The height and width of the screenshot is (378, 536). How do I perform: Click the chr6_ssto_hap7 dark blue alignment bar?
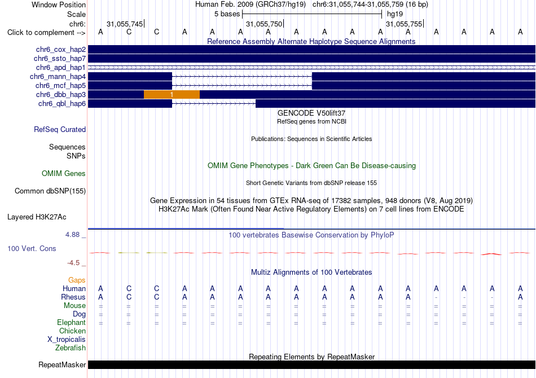pos(311,59)
